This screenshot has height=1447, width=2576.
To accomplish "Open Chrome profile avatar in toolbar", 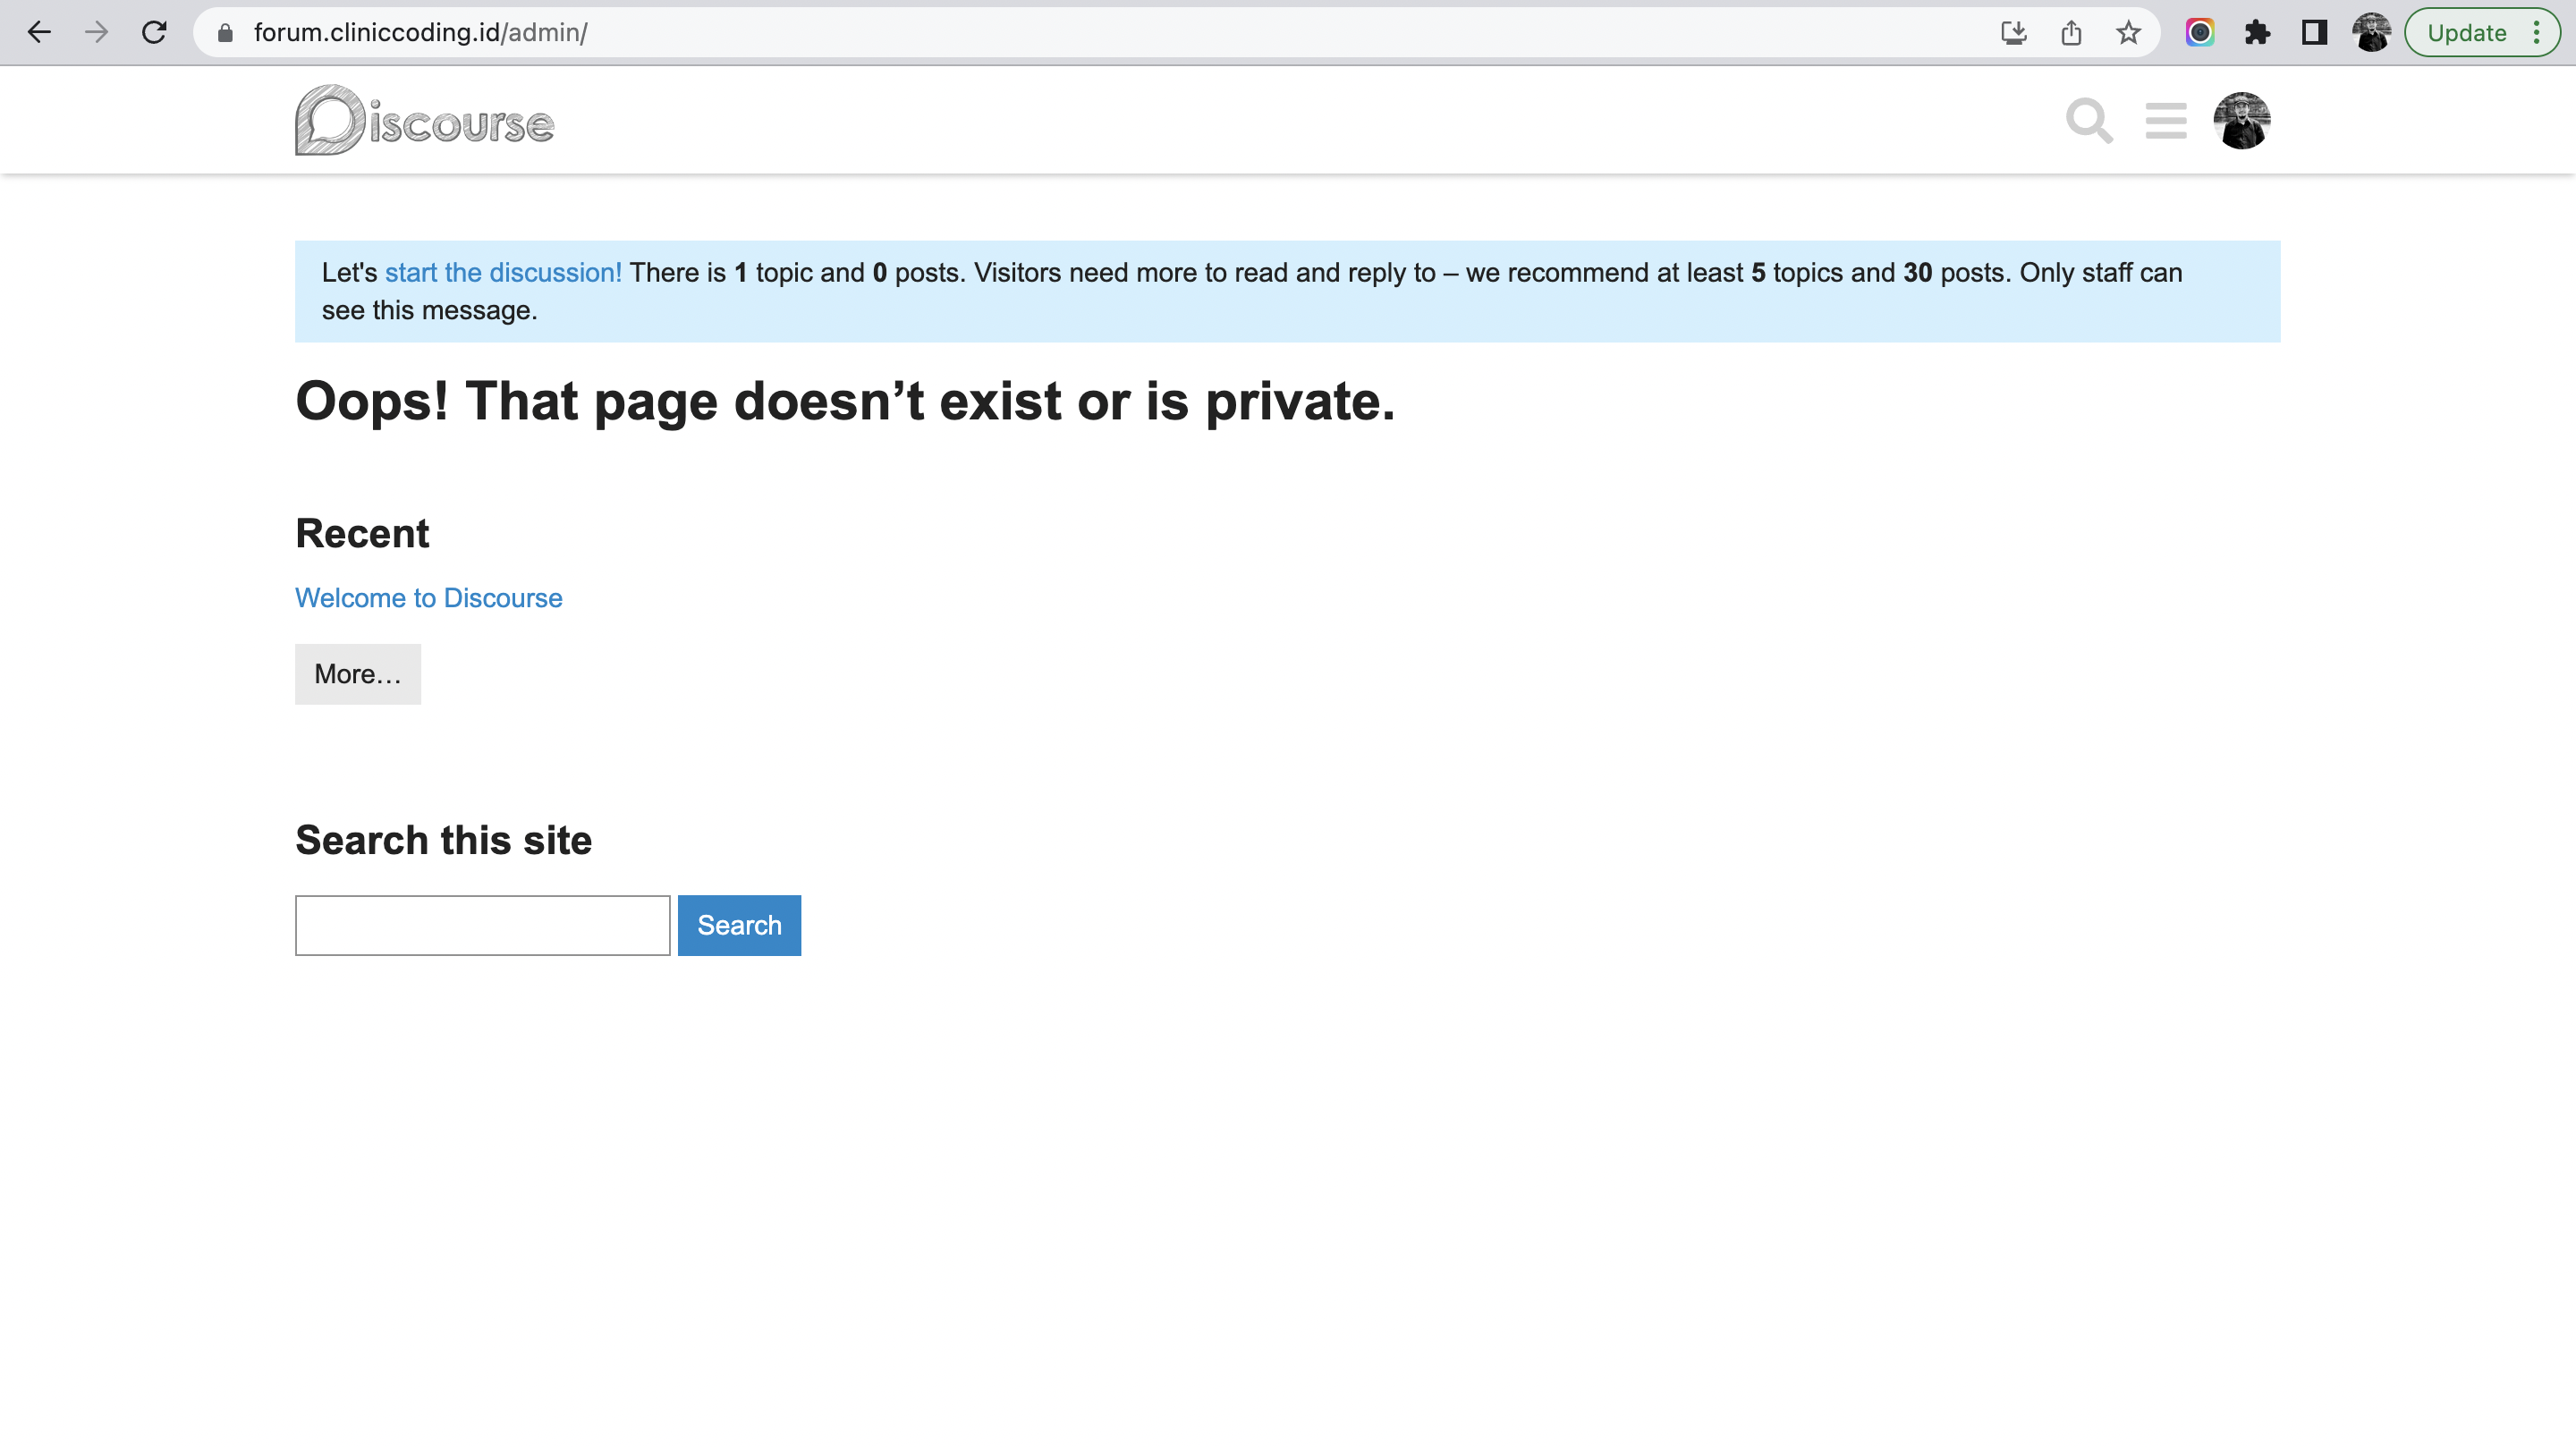I will (x=2371, y=33).
